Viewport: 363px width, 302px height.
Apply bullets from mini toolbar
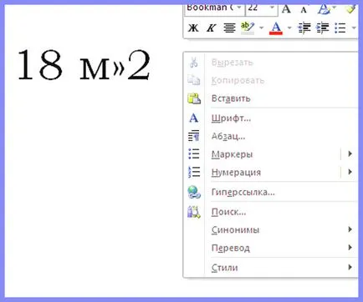tap(340, 28)
